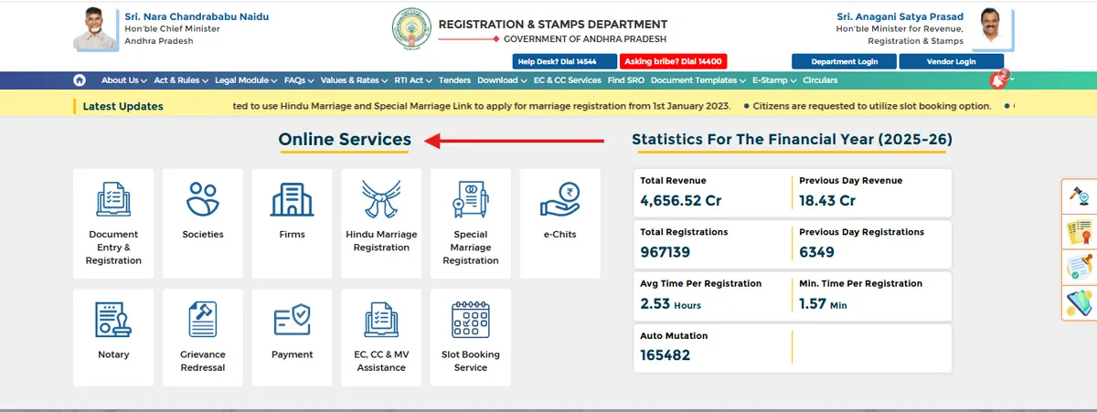Viewport: 1097px width, 412px height.
Task: Click the Vendor Login button
Action: [x=952, y=61]
